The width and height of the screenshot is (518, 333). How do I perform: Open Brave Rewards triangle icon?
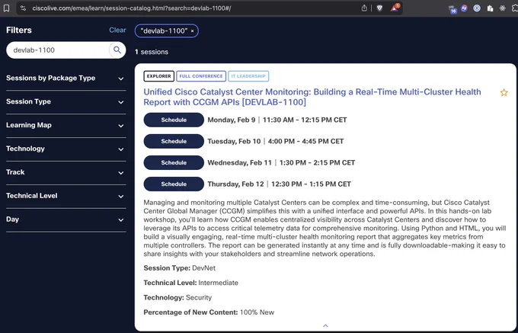(x=395, y=8)
